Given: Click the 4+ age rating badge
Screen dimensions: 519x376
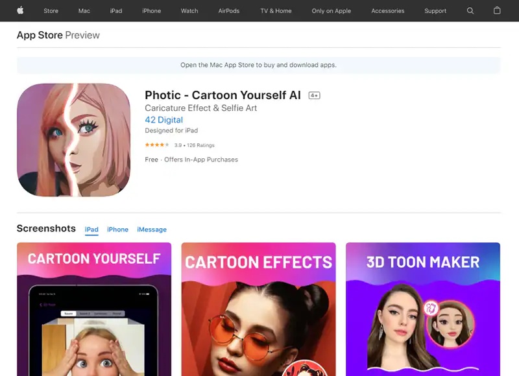Looking at the screenshot, I should [314, 95].
